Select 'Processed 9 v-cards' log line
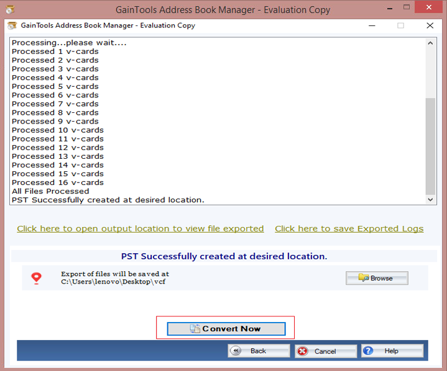Viewport: 447px width, 371px height. pyautogui.click(x=55, y=122)
